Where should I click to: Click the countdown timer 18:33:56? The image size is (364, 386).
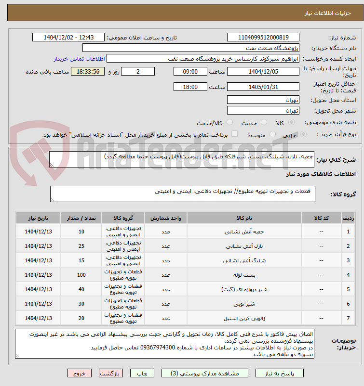point(88,71)
